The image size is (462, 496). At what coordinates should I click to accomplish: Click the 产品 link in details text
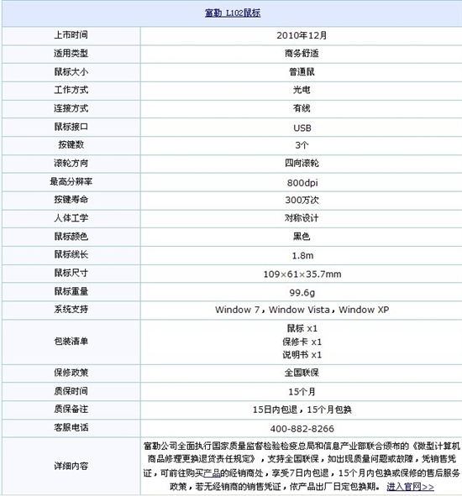pyautogui.click(x=212, y=473)
